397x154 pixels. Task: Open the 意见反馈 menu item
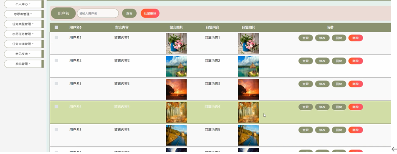pos(23,54)
